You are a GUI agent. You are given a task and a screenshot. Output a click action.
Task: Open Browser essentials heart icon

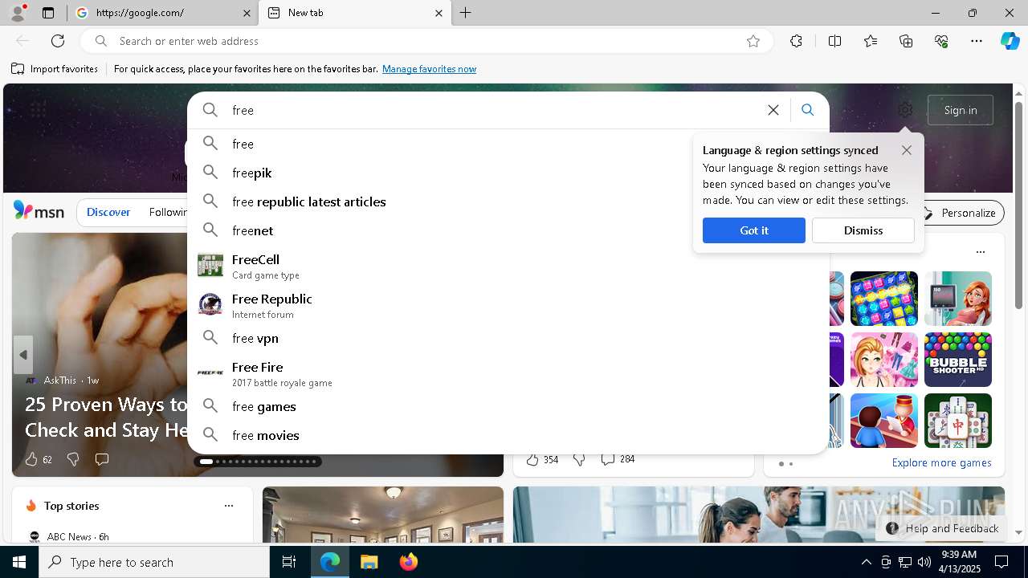pos(941,41)
